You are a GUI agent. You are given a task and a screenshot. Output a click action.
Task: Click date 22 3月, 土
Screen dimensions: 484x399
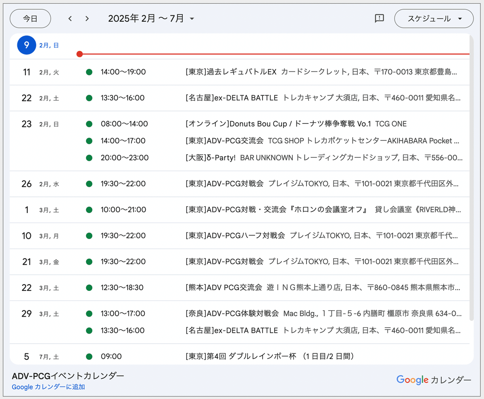tap(40, 288)
